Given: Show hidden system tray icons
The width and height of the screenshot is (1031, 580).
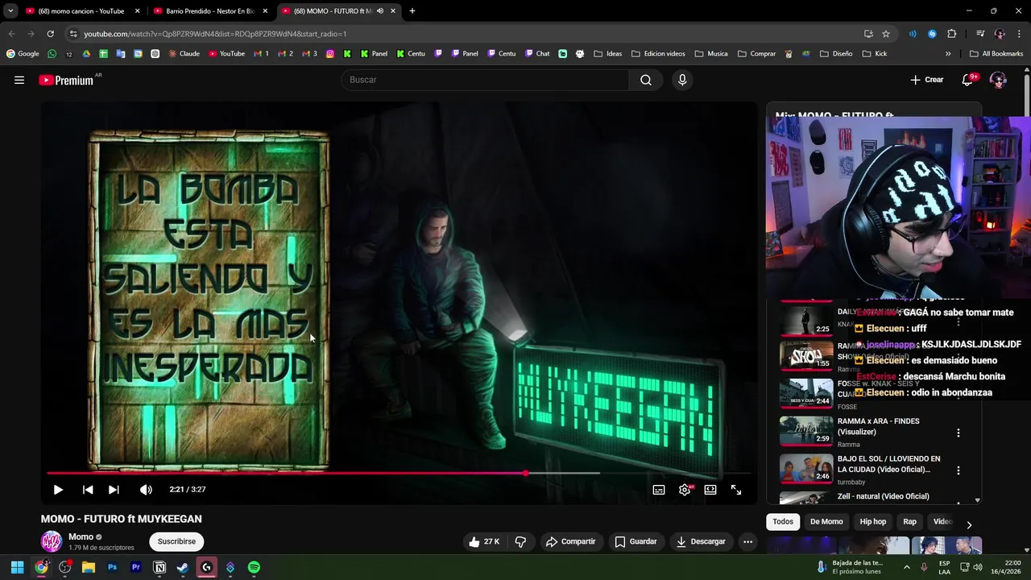Looking at the screenshot, I should [x=907, y=567].
